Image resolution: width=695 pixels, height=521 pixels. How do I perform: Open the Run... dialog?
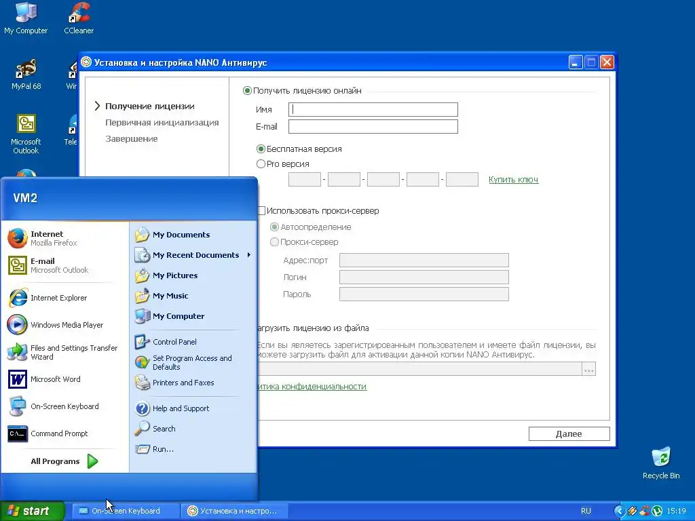click(x=193, y=449)
